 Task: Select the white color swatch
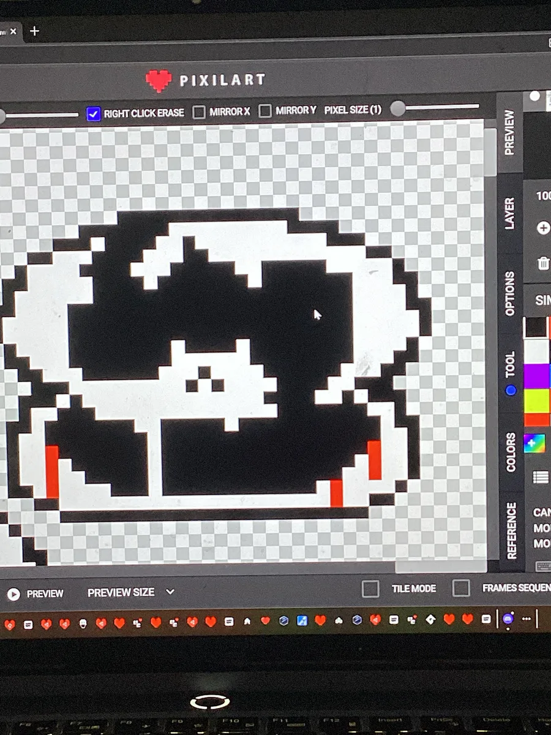[x=537, y=351]
